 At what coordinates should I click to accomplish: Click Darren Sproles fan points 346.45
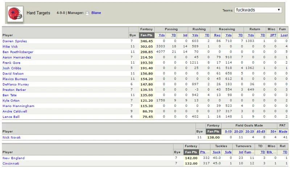[x=147, y=41]
